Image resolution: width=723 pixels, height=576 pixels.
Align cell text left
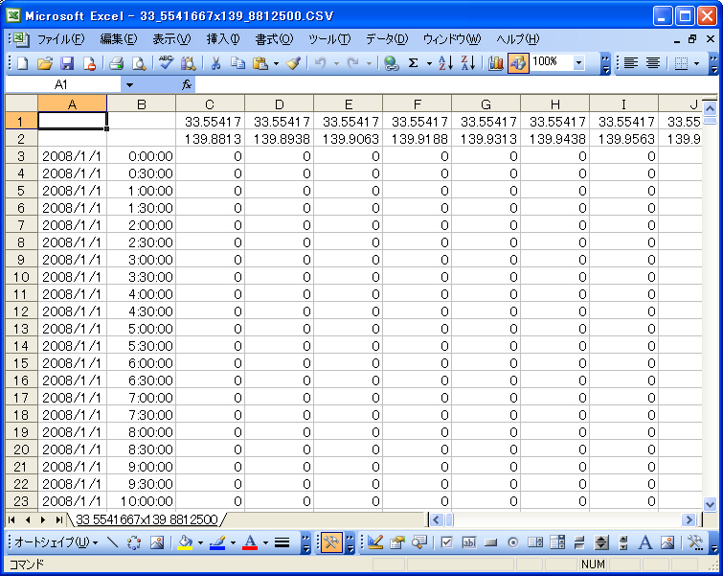coord(631,63)
